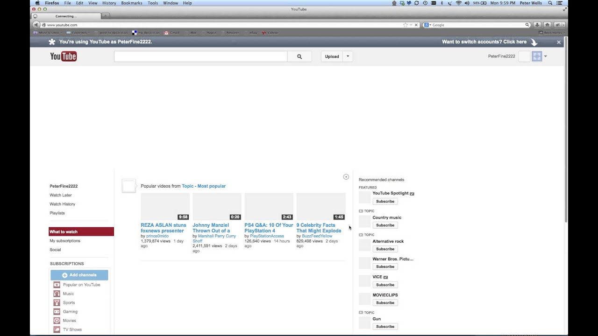Open the Apple menu
The width and height of the screenshot is (598, 336).
(37, 3)
